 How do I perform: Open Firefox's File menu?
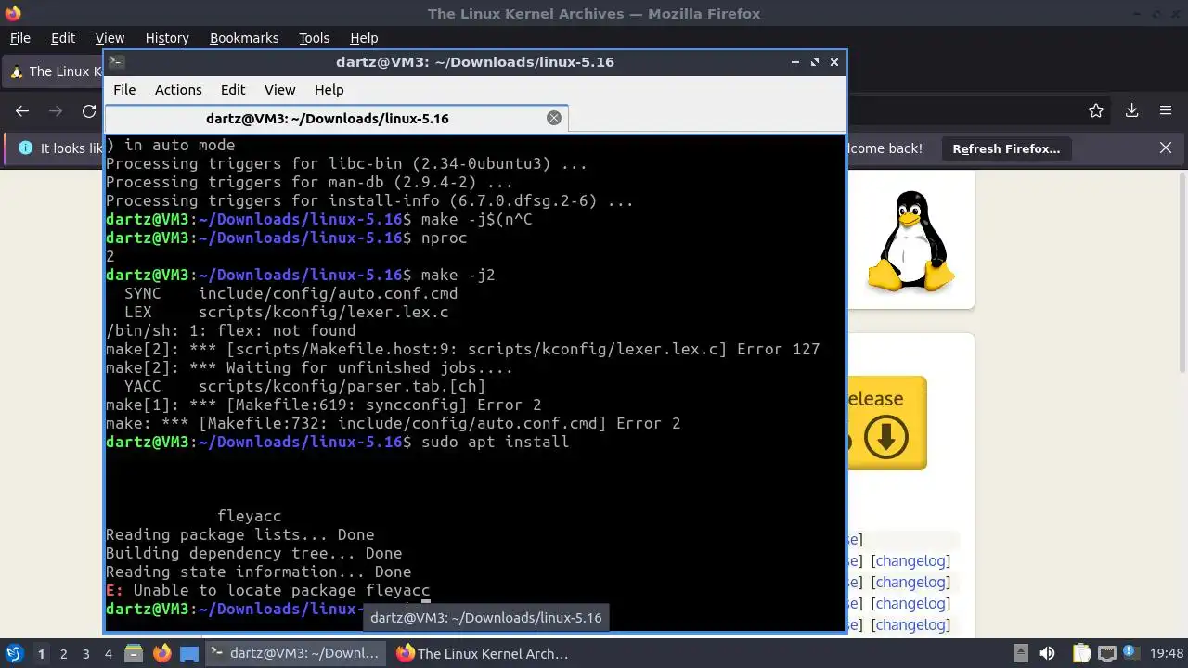(x=20, y=38)
